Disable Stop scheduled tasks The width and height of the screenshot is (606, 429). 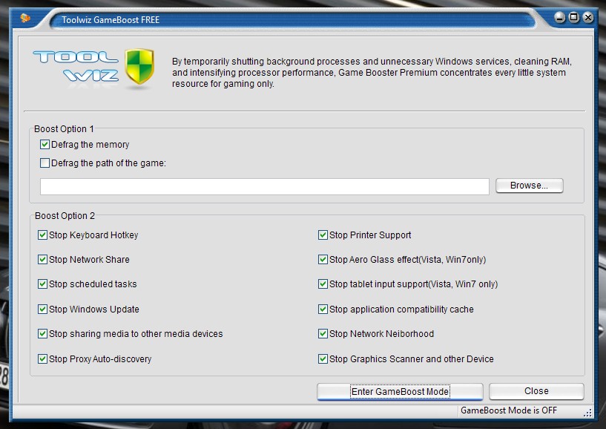click(x=42, y=284)
